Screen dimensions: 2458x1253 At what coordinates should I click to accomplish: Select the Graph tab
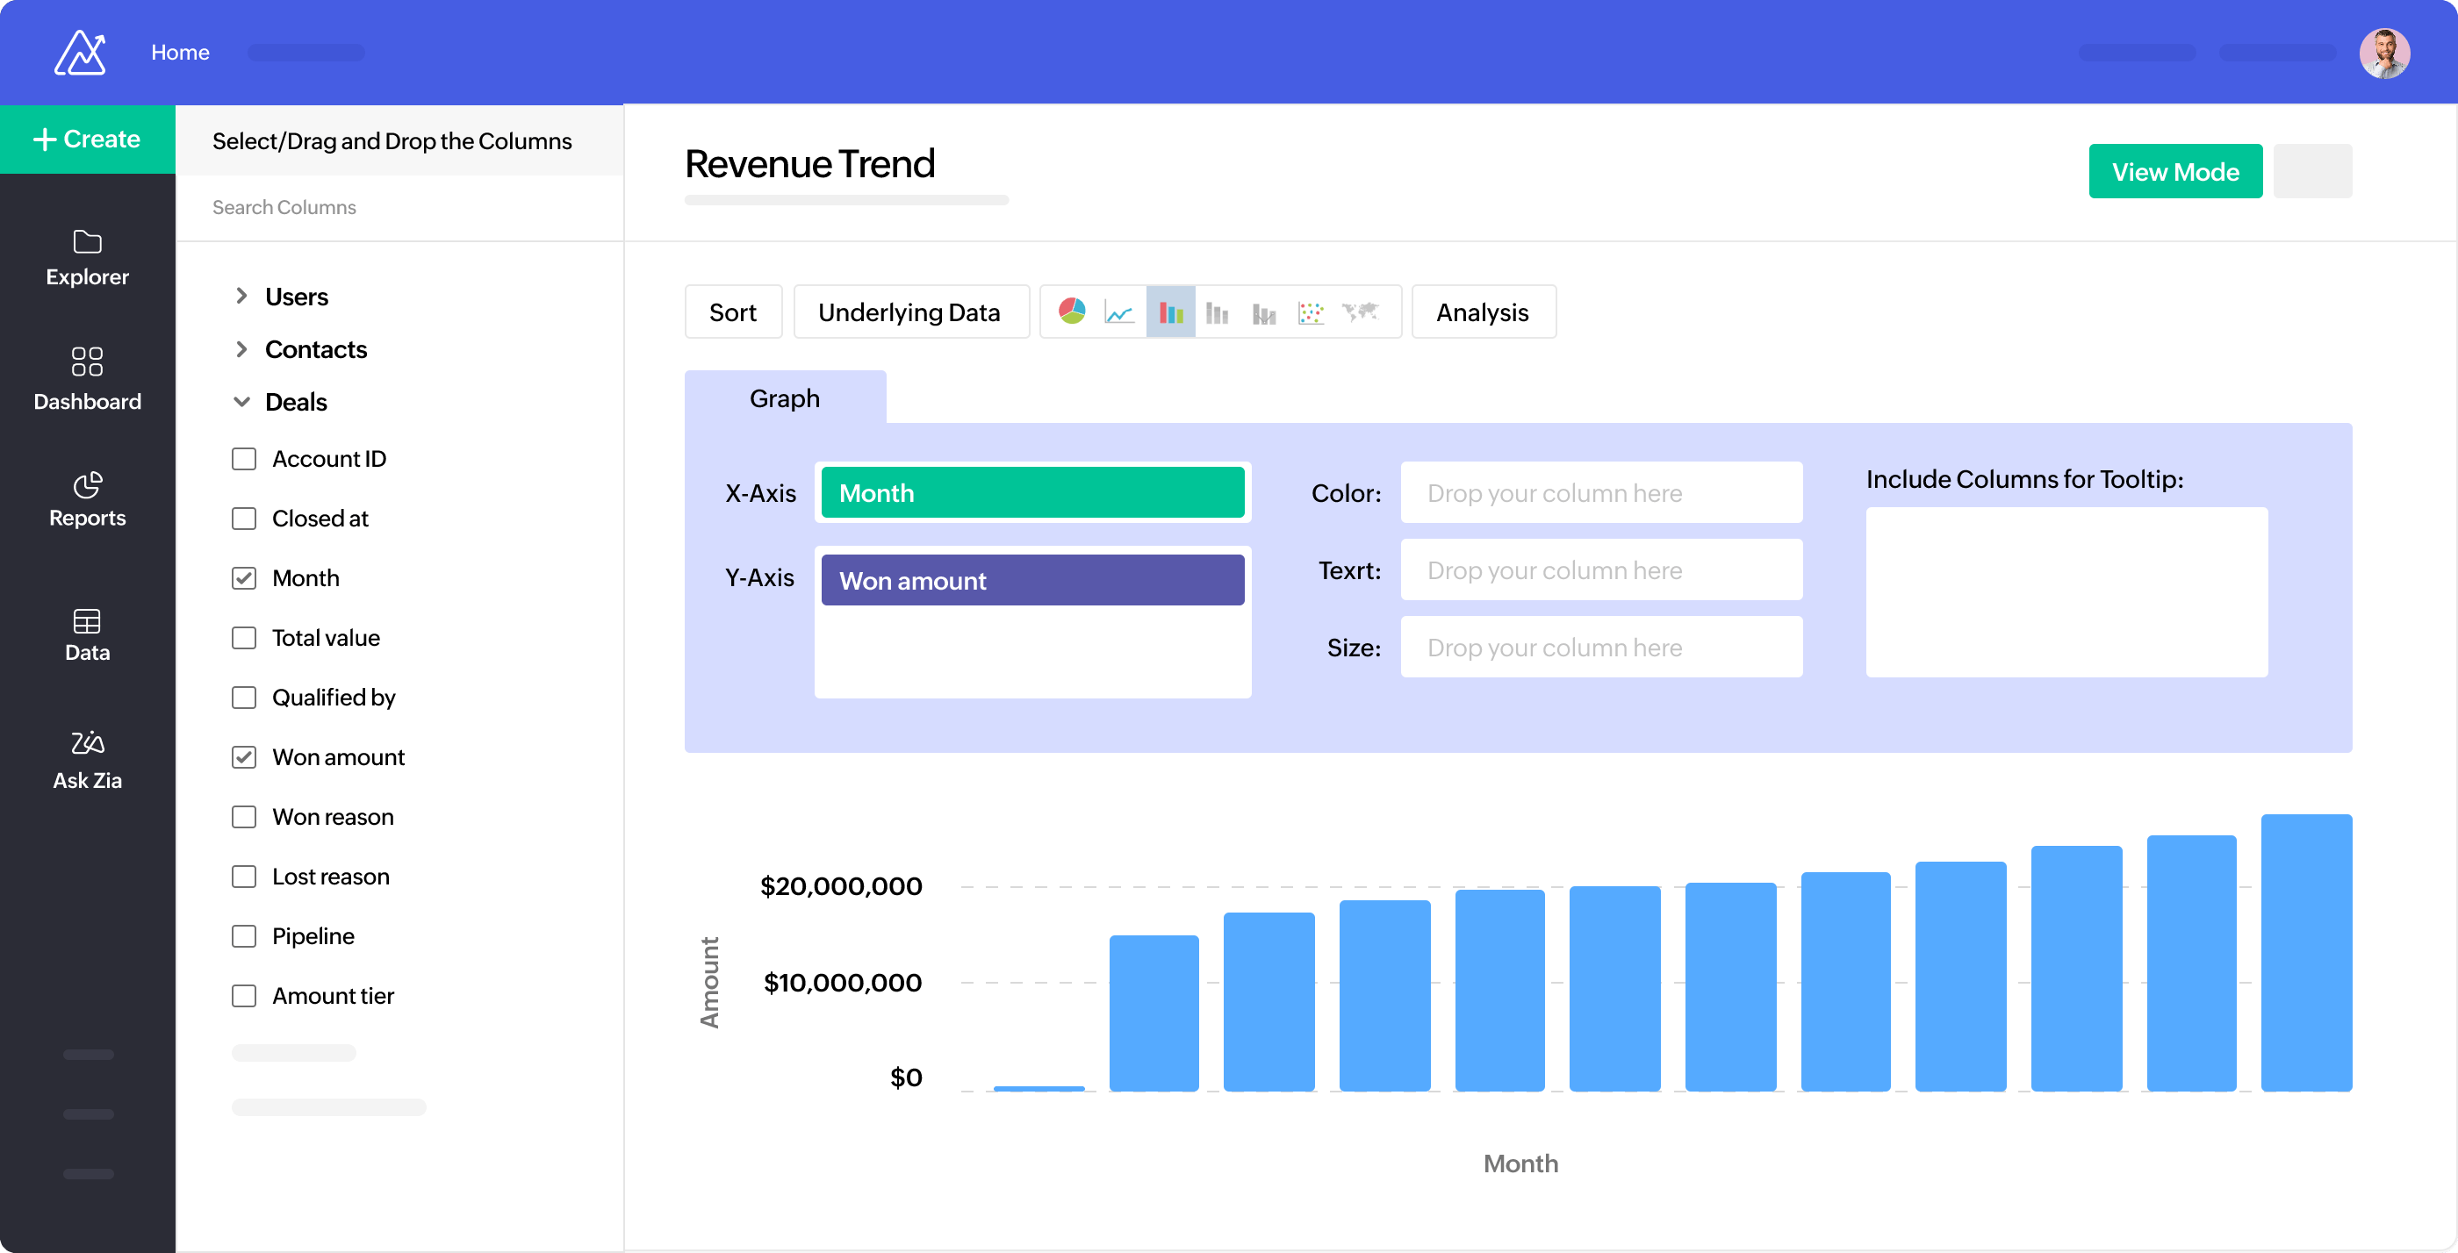tap(784, 397)
